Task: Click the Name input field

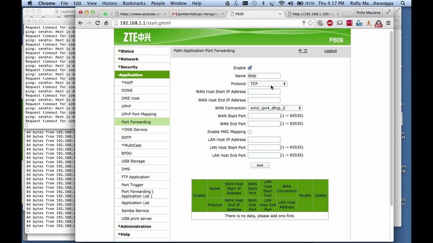Action: 264,76
